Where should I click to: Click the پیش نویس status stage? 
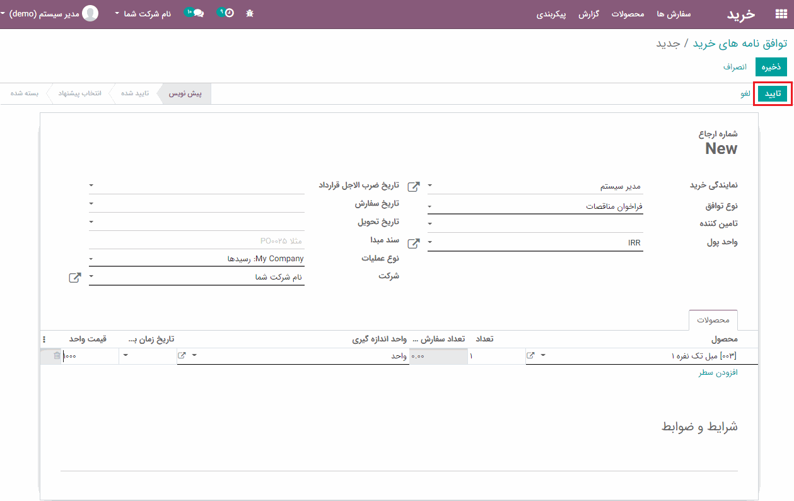click(185, 93)
